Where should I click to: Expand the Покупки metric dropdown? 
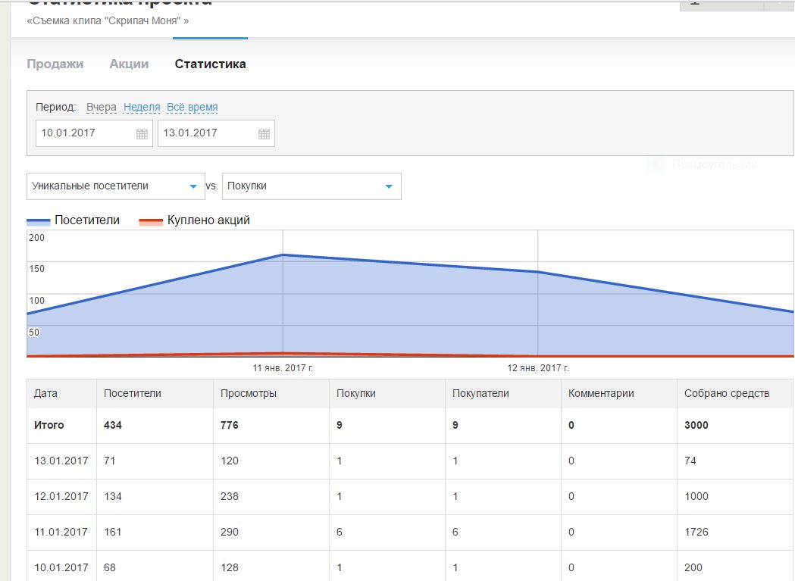click(388, 186)
